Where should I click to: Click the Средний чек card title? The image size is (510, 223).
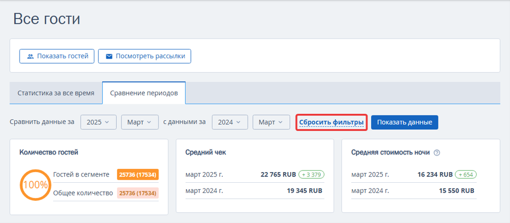(x=206, y=153)
